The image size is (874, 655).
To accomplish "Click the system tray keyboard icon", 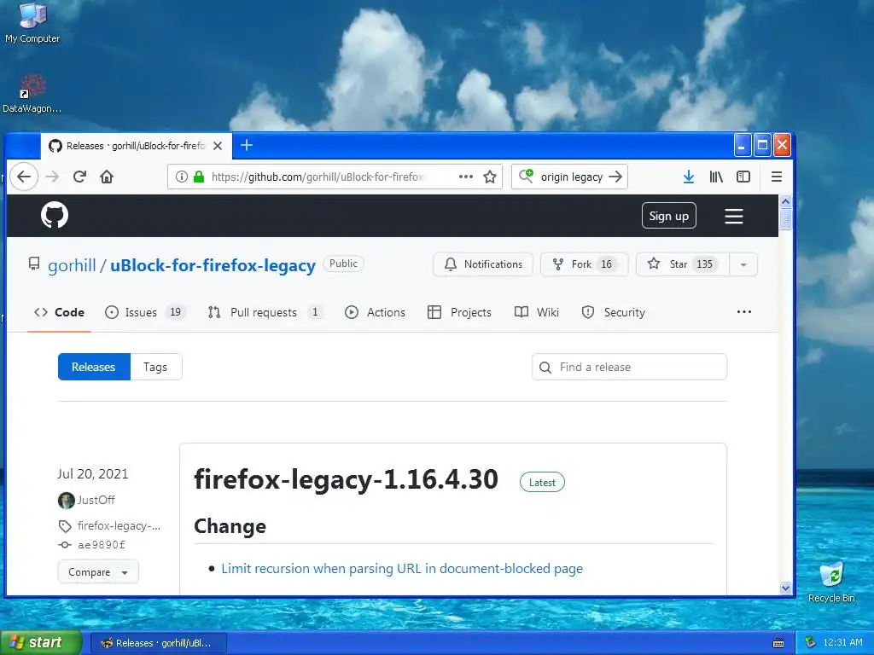I will (778, 643).
